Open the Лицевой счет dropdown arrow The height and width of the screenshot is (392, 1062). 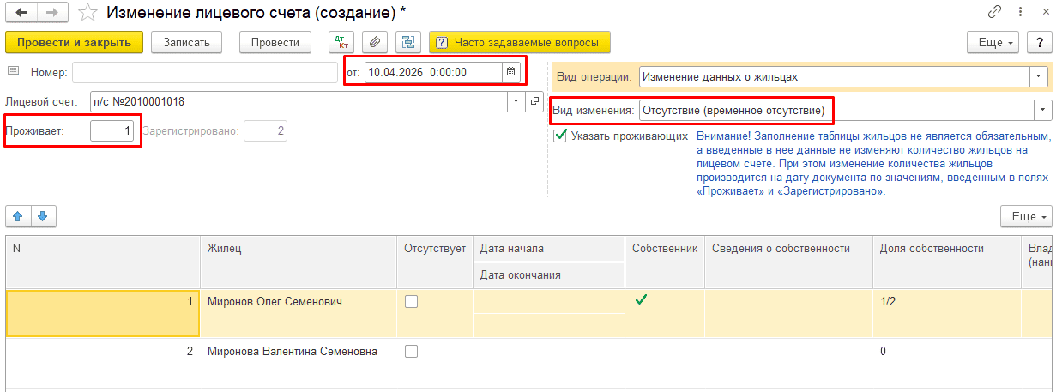(x=516, y=102)
